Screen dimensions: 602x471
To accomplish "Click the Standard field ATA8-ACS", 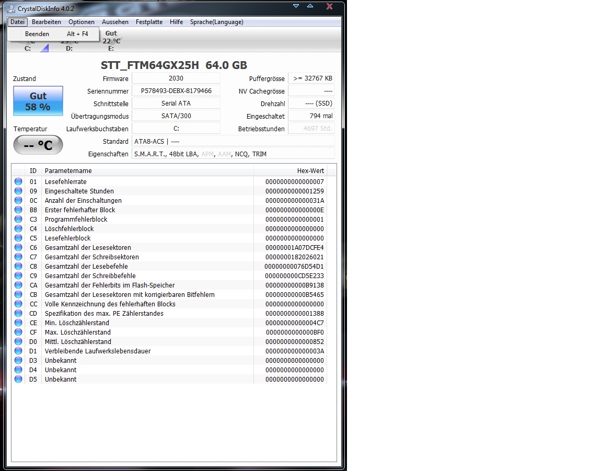I will [x=233, y=141].
